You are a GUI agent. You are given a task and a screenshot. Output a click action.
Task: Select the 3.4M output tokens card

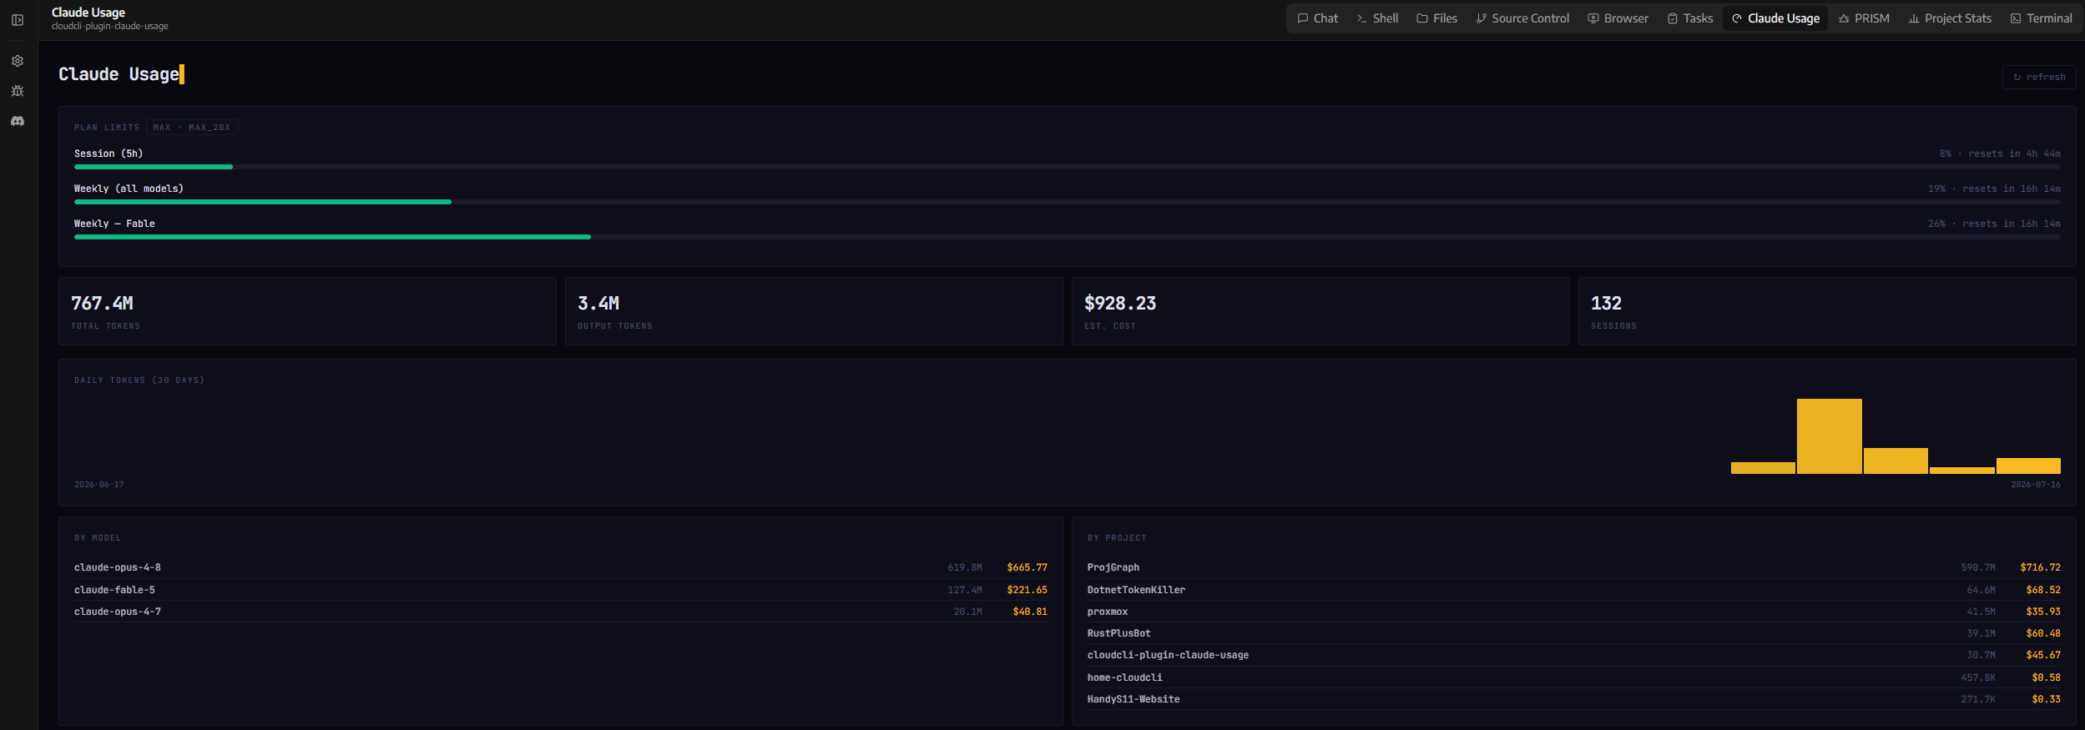pos(814,311)
